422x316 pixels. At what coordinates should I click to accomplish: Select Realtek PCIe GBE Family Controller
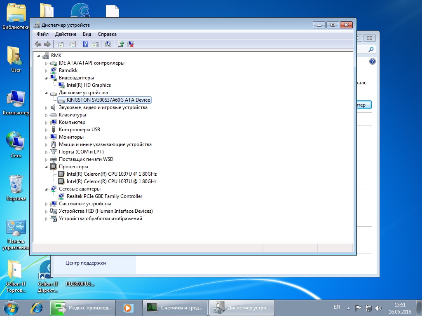(x=104, y=196)
